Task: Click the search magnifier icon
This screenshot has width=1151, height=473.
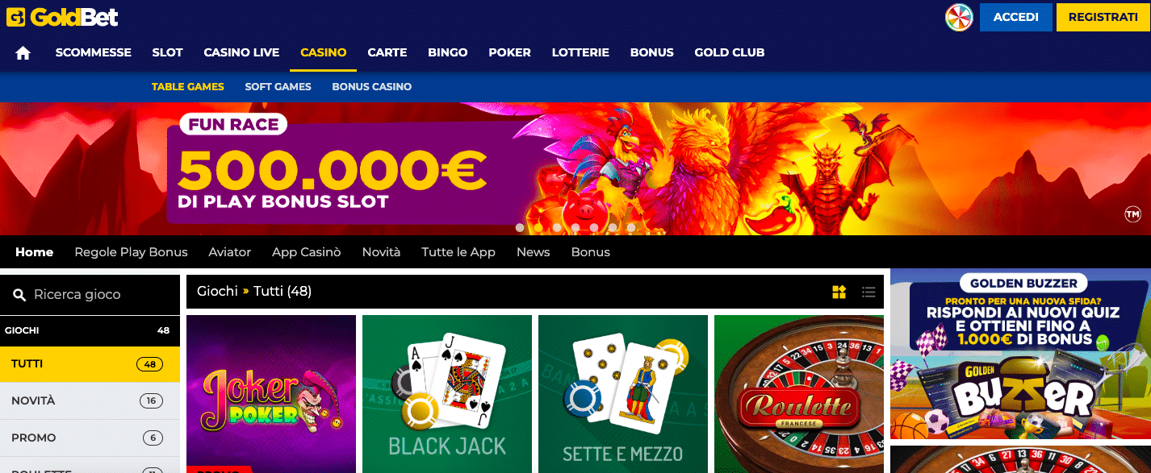Action: tap(19, 296)
